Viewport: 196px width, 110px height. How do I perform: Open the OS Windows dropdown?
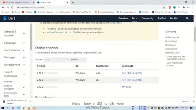click(78, 60)
